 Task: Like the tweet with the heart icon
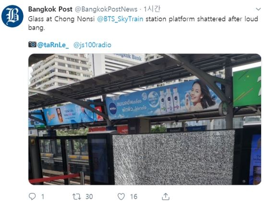pyautogui.click(x=121, y=197)
